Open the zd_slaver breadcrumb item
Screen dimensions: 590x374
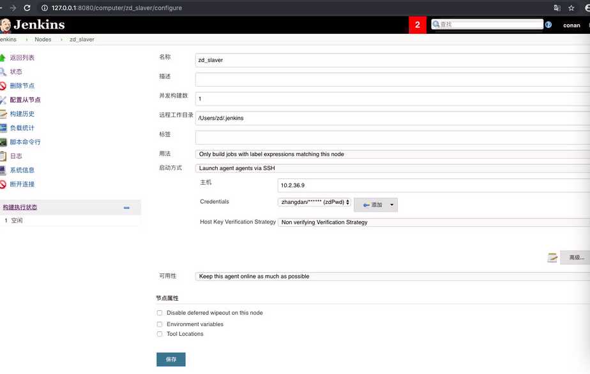tap(82, 40)
